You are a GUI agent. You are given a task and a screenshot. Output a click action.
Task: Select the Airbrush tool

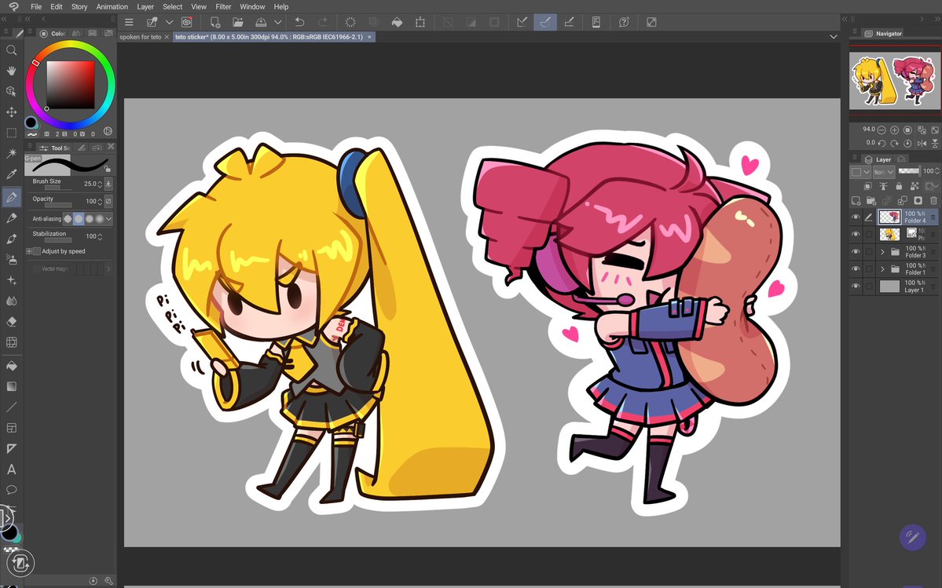[x=11, y=259]
